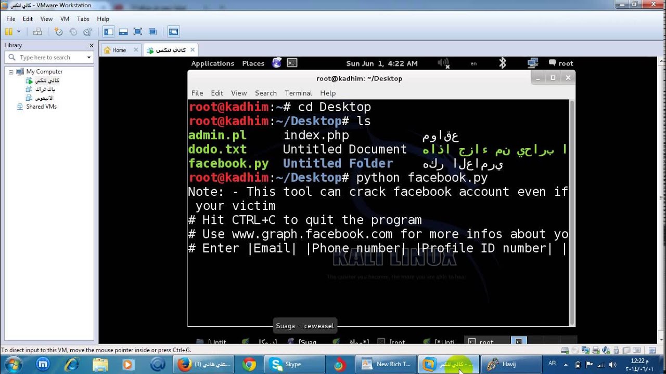Open the terminal's Terminal menu
This screenshot has height=374, width=666.
click(299, 93)
